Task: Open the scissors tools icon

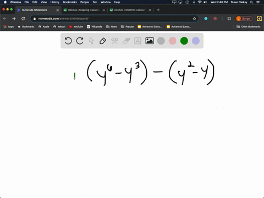Action: [114, 41]
